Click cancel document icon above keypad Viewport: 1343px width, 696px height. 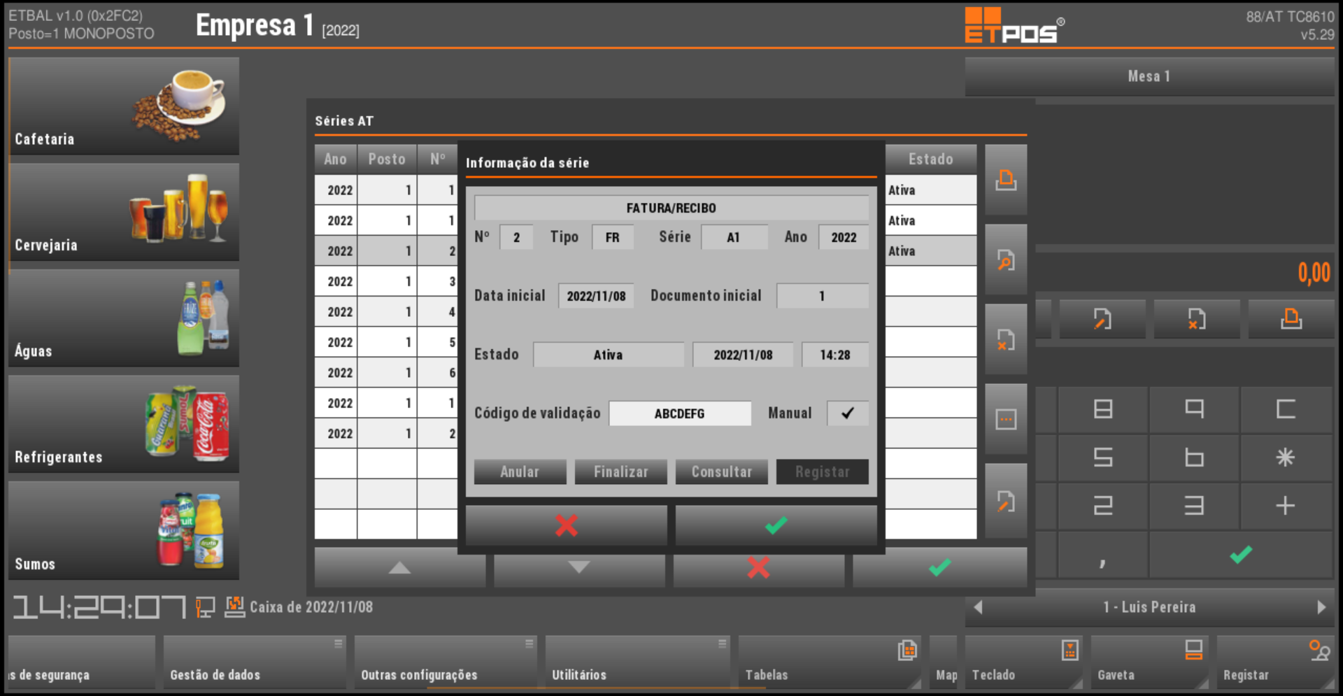(x=1197, y=319)
